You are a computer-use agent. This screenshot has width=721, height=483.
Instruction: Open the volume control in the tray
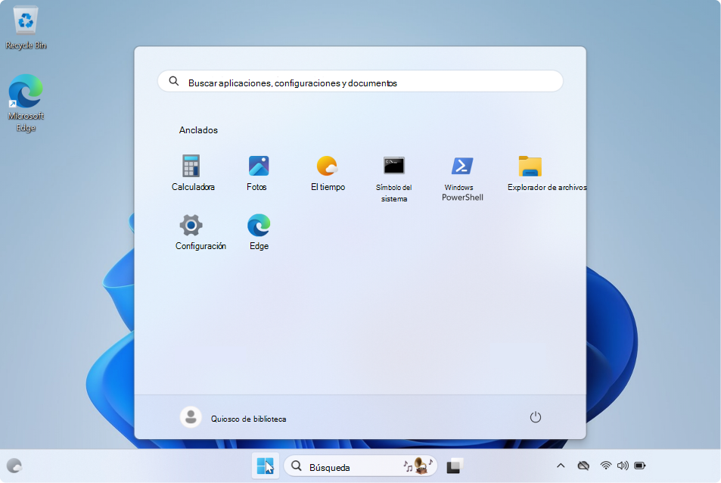click(x=622, y=466)
